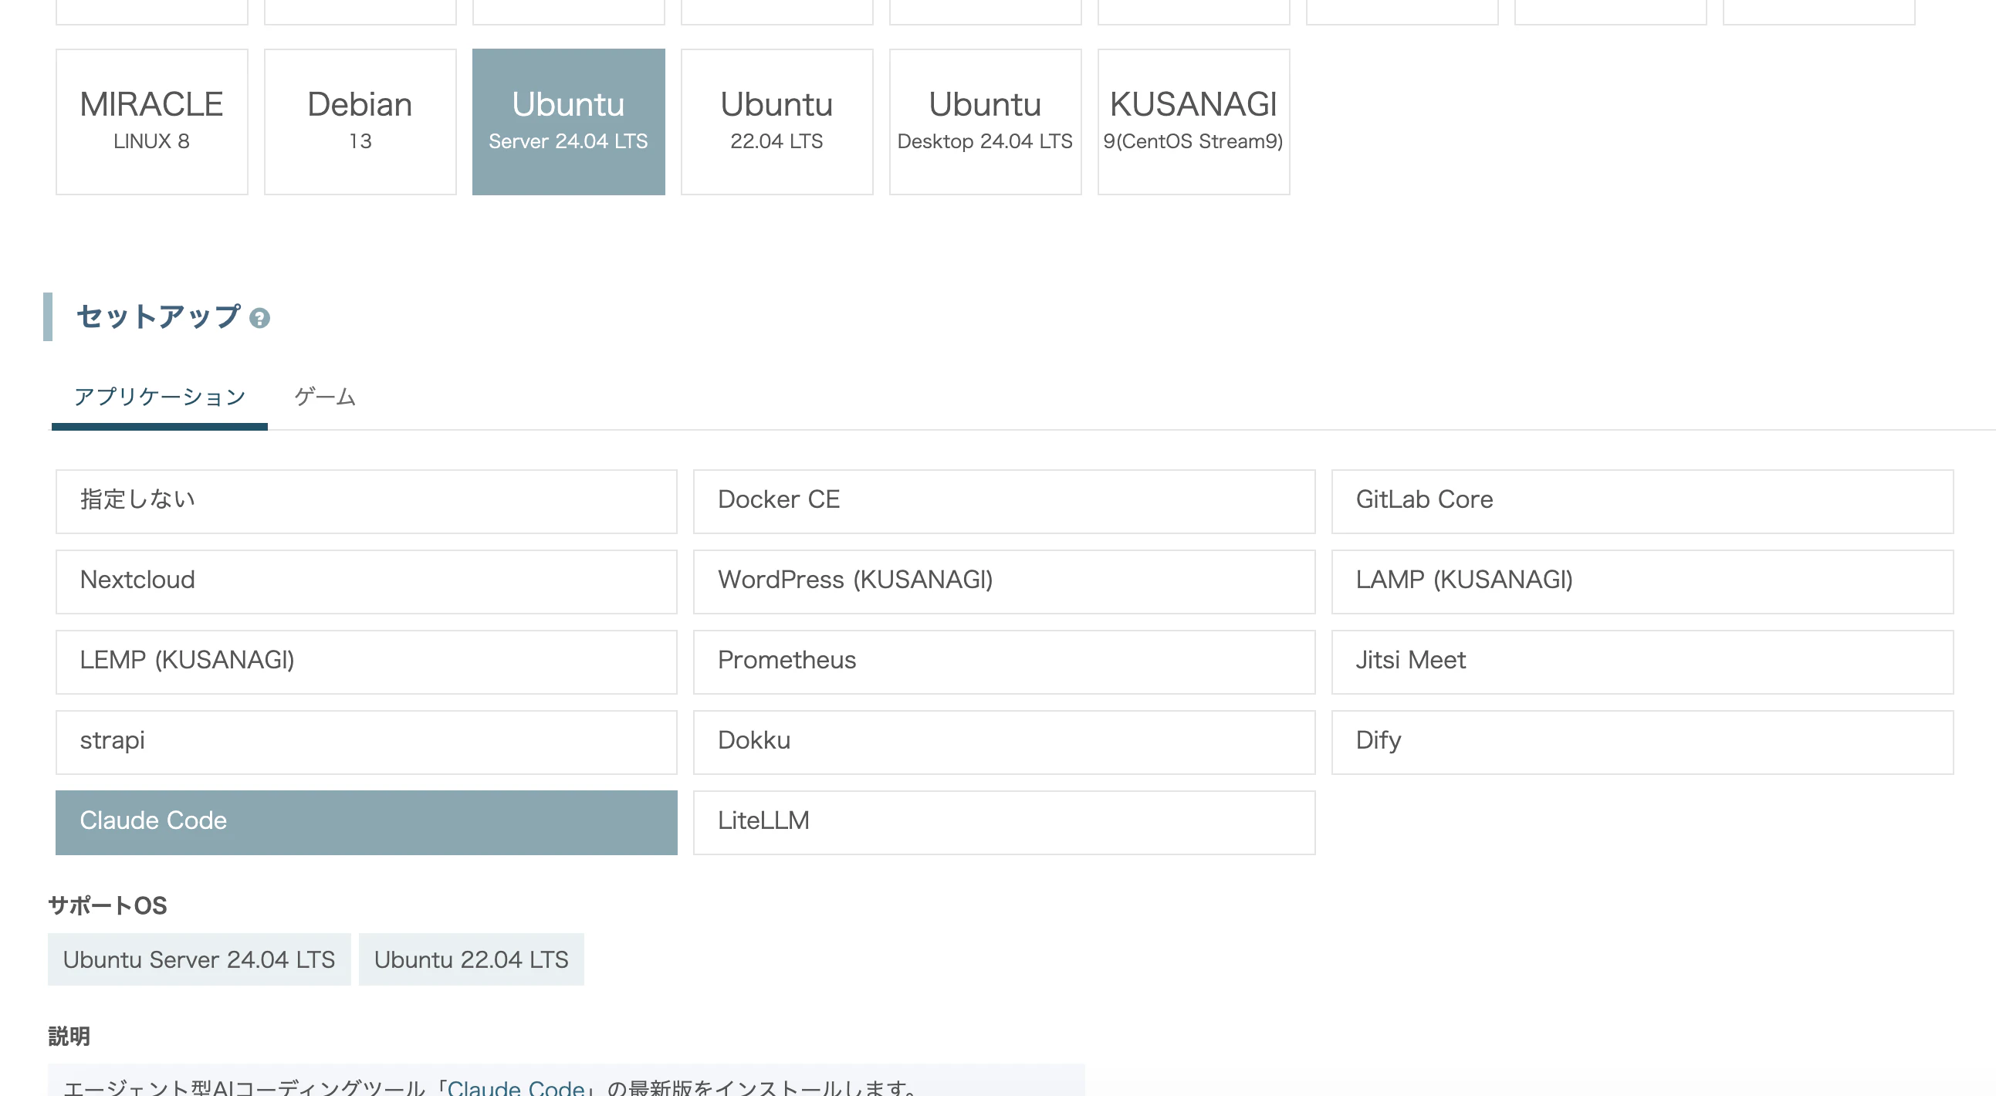Screen dimensions: 1996x1096
Task: Choose Docker CE as the application
Action: pos(1004,501)
